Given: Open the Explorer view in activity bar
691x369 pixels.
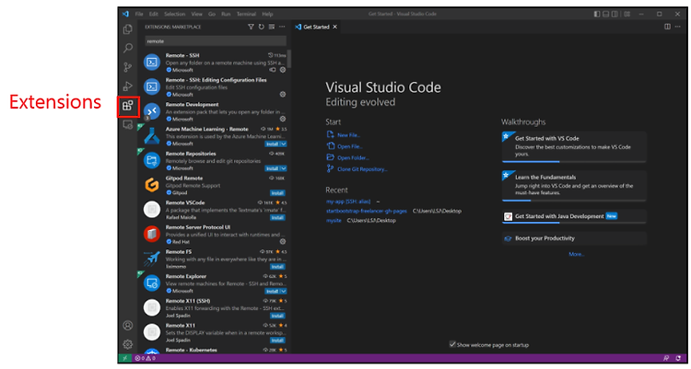Looking at the screenshot, I should tap(128, 29).
